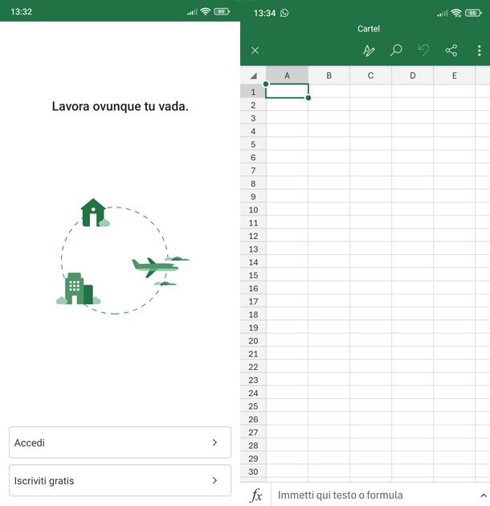Select column C header
490x506 pixels.
(x=371, y=76)
